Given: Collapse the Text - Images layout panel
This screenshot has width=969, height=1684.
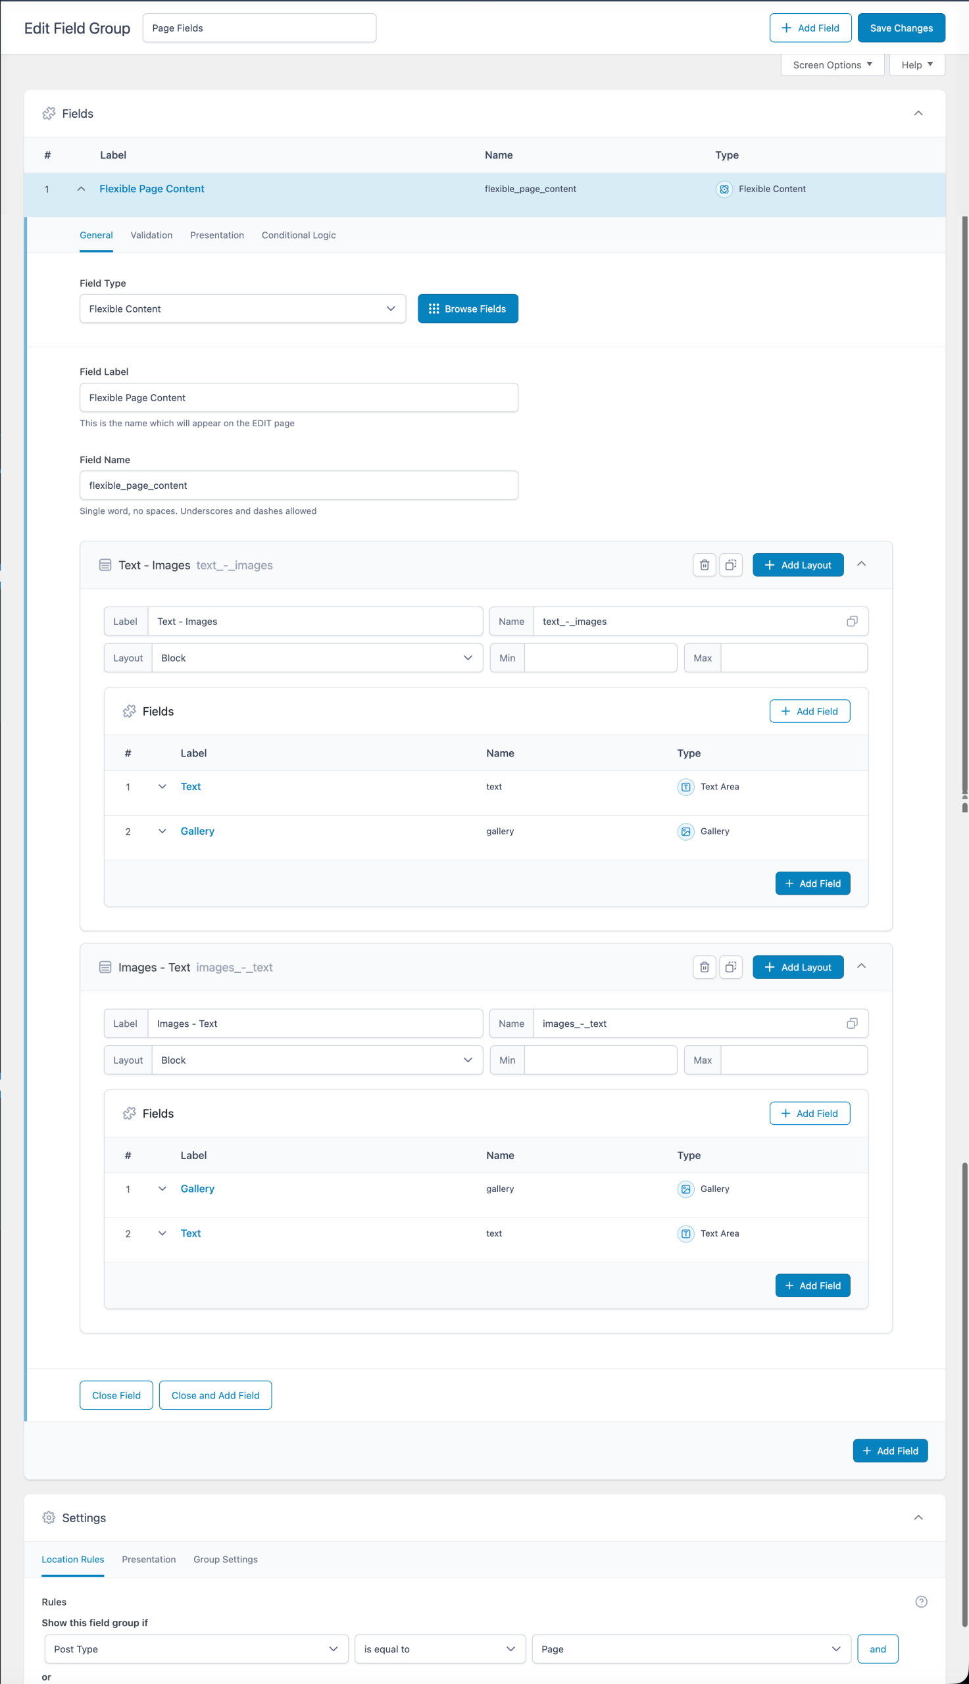Looking at the screenshot, I should tap(861, 564).
